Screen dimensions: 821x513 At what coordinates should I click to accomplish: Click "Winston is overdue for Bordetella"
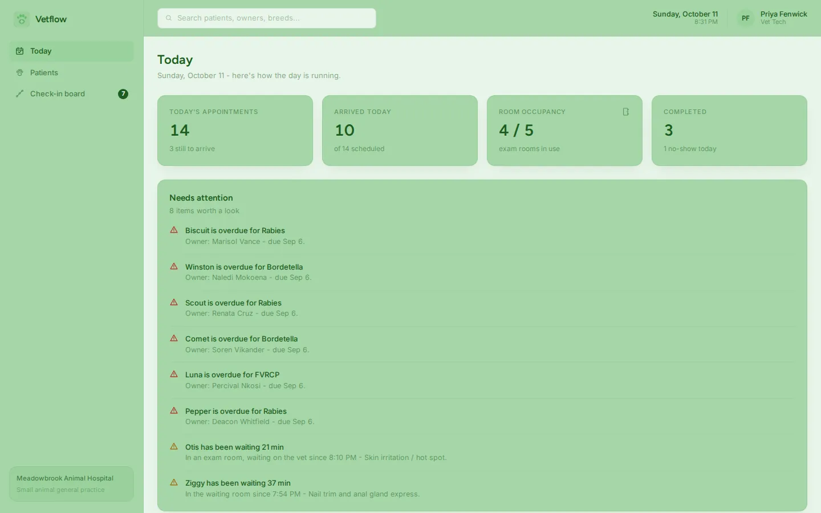pos(244,267)
